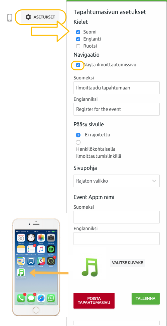Select Henkilökohtaisella ilmoittautumislinkillä radio option
The width and height of the screenshot is (167, 326).
tap(78, 142)
